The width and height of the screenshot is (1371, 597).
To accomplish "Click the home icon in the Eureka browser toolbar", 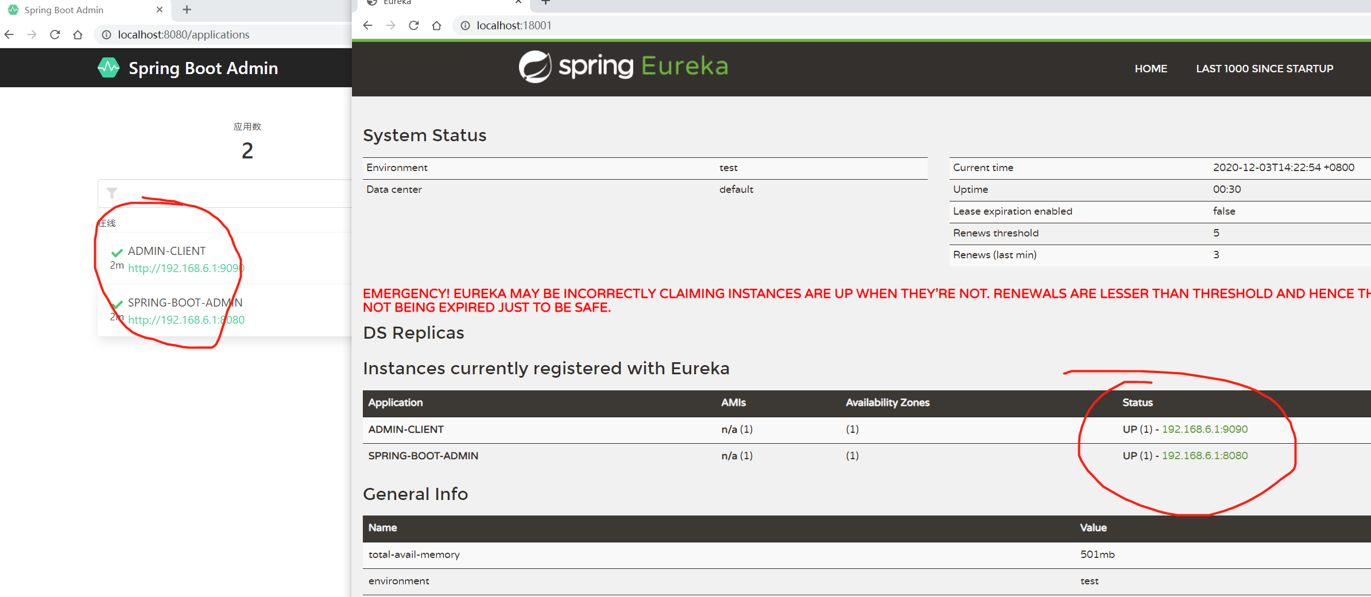I will pyautogui.click(x=436, y=25).
